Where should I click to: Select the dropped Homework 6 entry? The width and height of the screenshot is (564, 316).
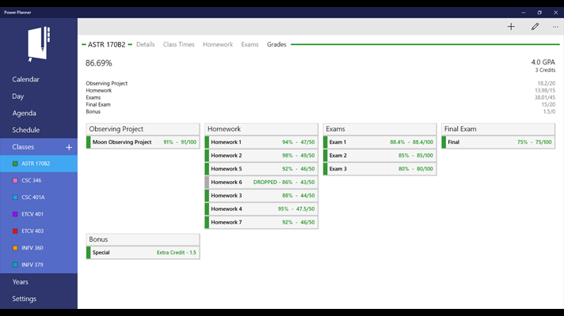click(x=262, y=182)
